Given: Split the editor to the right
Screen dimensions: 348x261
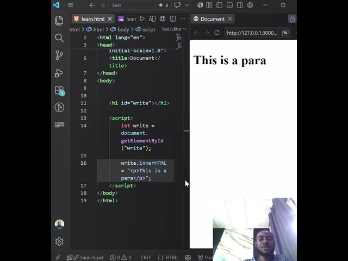Looking at the screenshot, I should tap(173, 19).
